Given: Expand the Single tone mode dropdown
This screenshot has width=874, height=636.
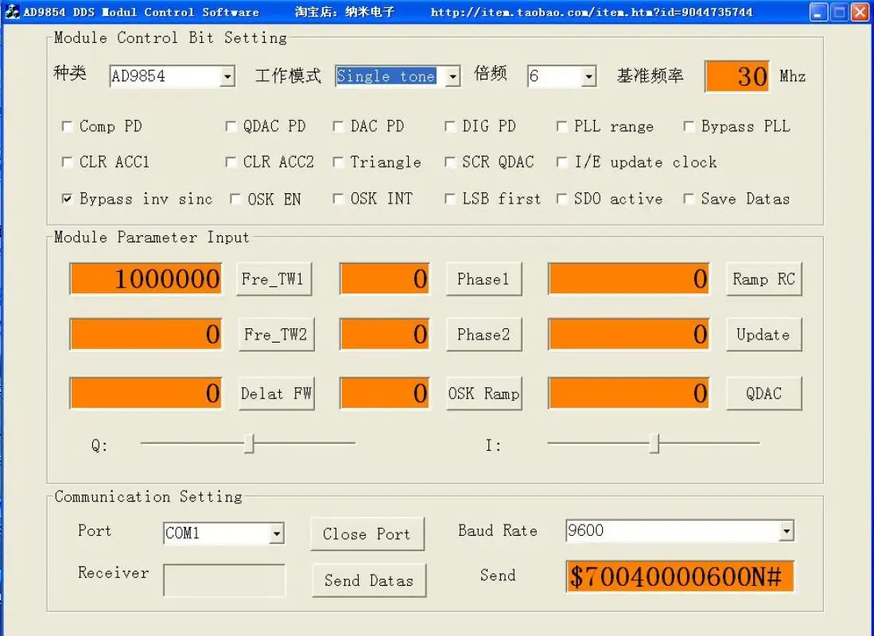Looking at the screenshot, I should click(x=453, y=76).
